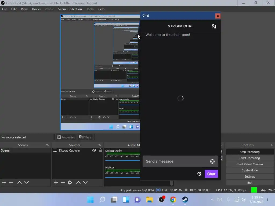Open the Edit menu
275x206 pixels.
(x=14, y=9)
